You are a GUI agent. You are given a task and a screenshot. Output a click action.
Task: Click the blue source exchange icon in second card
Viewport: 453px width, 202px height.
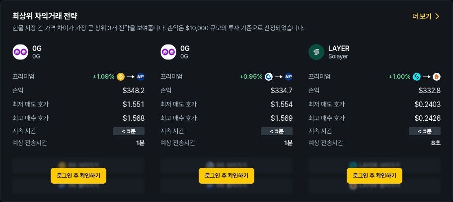[x=269, y=77]
